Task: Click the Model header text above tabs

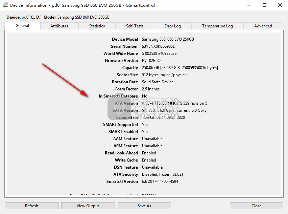Action: [x=76, y=17]
